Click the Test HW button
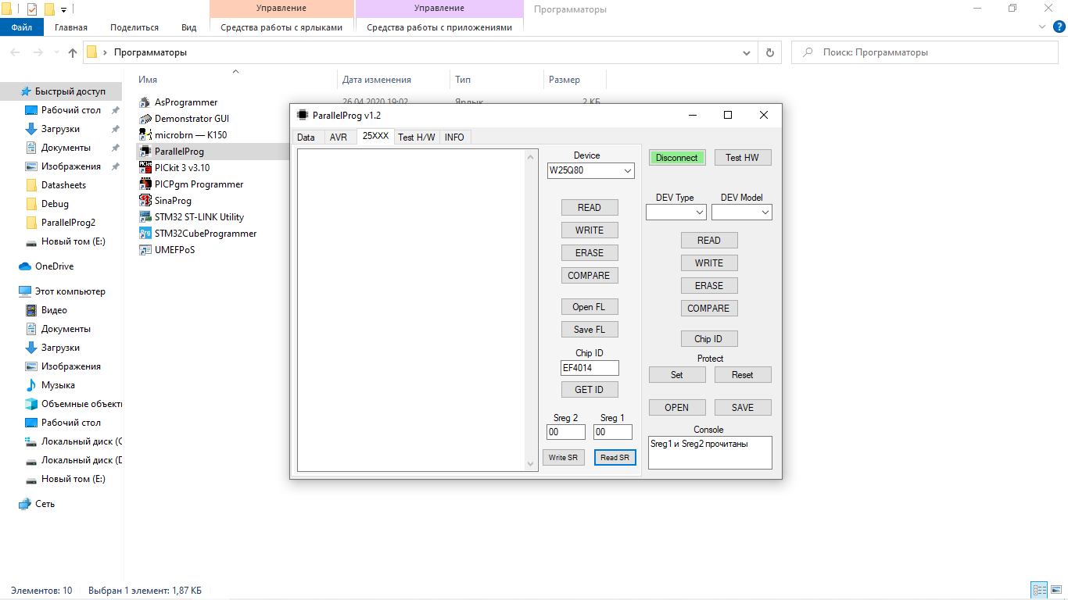 tap(743, 158)
